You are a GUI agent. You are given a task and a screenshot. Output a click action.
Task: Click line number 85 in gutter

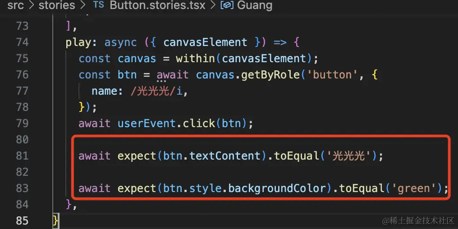pyautogui.click(x=22, y=221)
